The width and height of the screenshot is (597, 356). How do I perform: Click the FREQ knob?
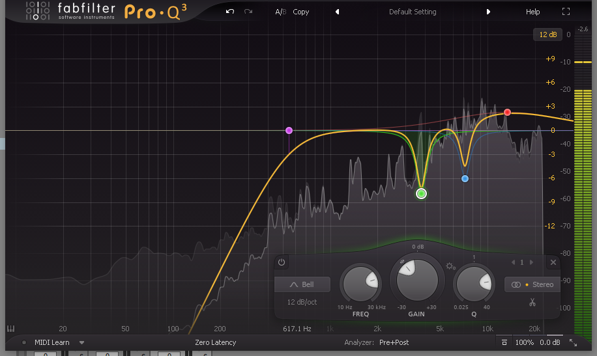pos(360,283)
